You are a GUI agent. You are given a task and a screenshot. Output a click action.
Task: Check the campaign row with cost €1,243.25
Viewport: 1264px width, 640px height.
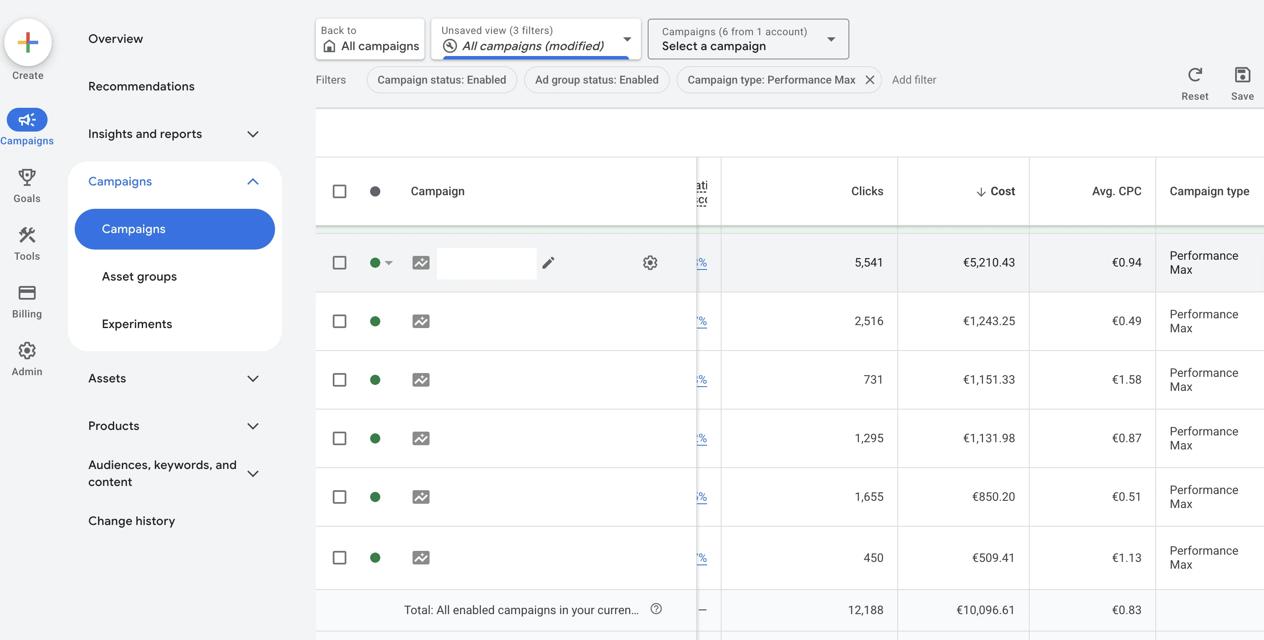coord(339,321)
